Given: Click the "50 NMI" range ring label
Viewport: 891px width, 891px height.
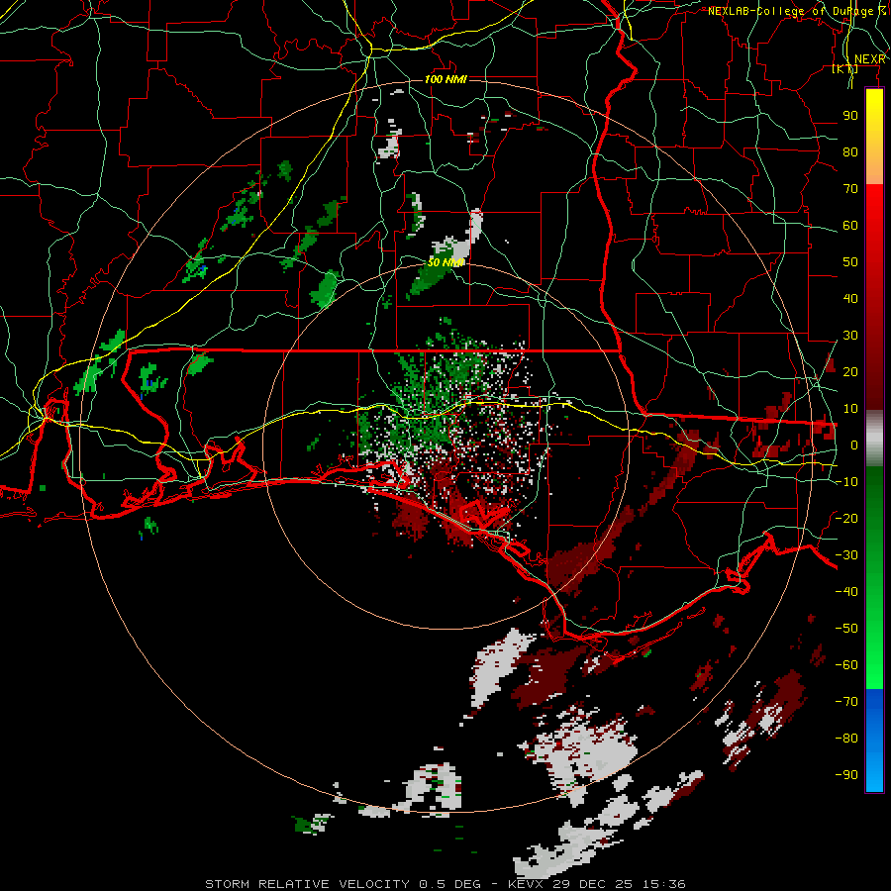Looking at the screenshot, I should pos(445,262).
